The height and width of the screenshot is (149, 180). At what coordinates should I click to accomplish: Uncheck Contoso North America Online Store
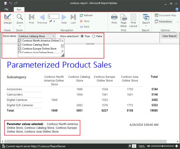click(20, 41)
